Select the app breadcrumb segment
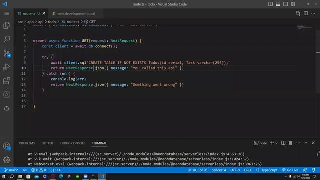The height and width of the screenshot is (180, 320). 31,22
